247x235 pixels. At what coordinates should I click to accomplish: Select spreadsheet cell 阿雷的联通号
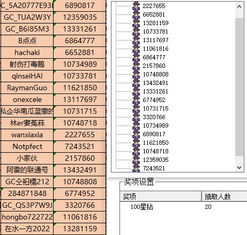(x=27, y=170)
